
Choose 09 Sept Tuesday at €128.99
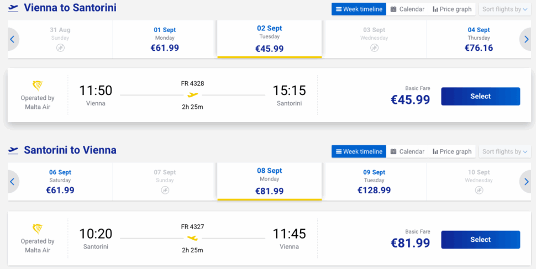(374, 182)
